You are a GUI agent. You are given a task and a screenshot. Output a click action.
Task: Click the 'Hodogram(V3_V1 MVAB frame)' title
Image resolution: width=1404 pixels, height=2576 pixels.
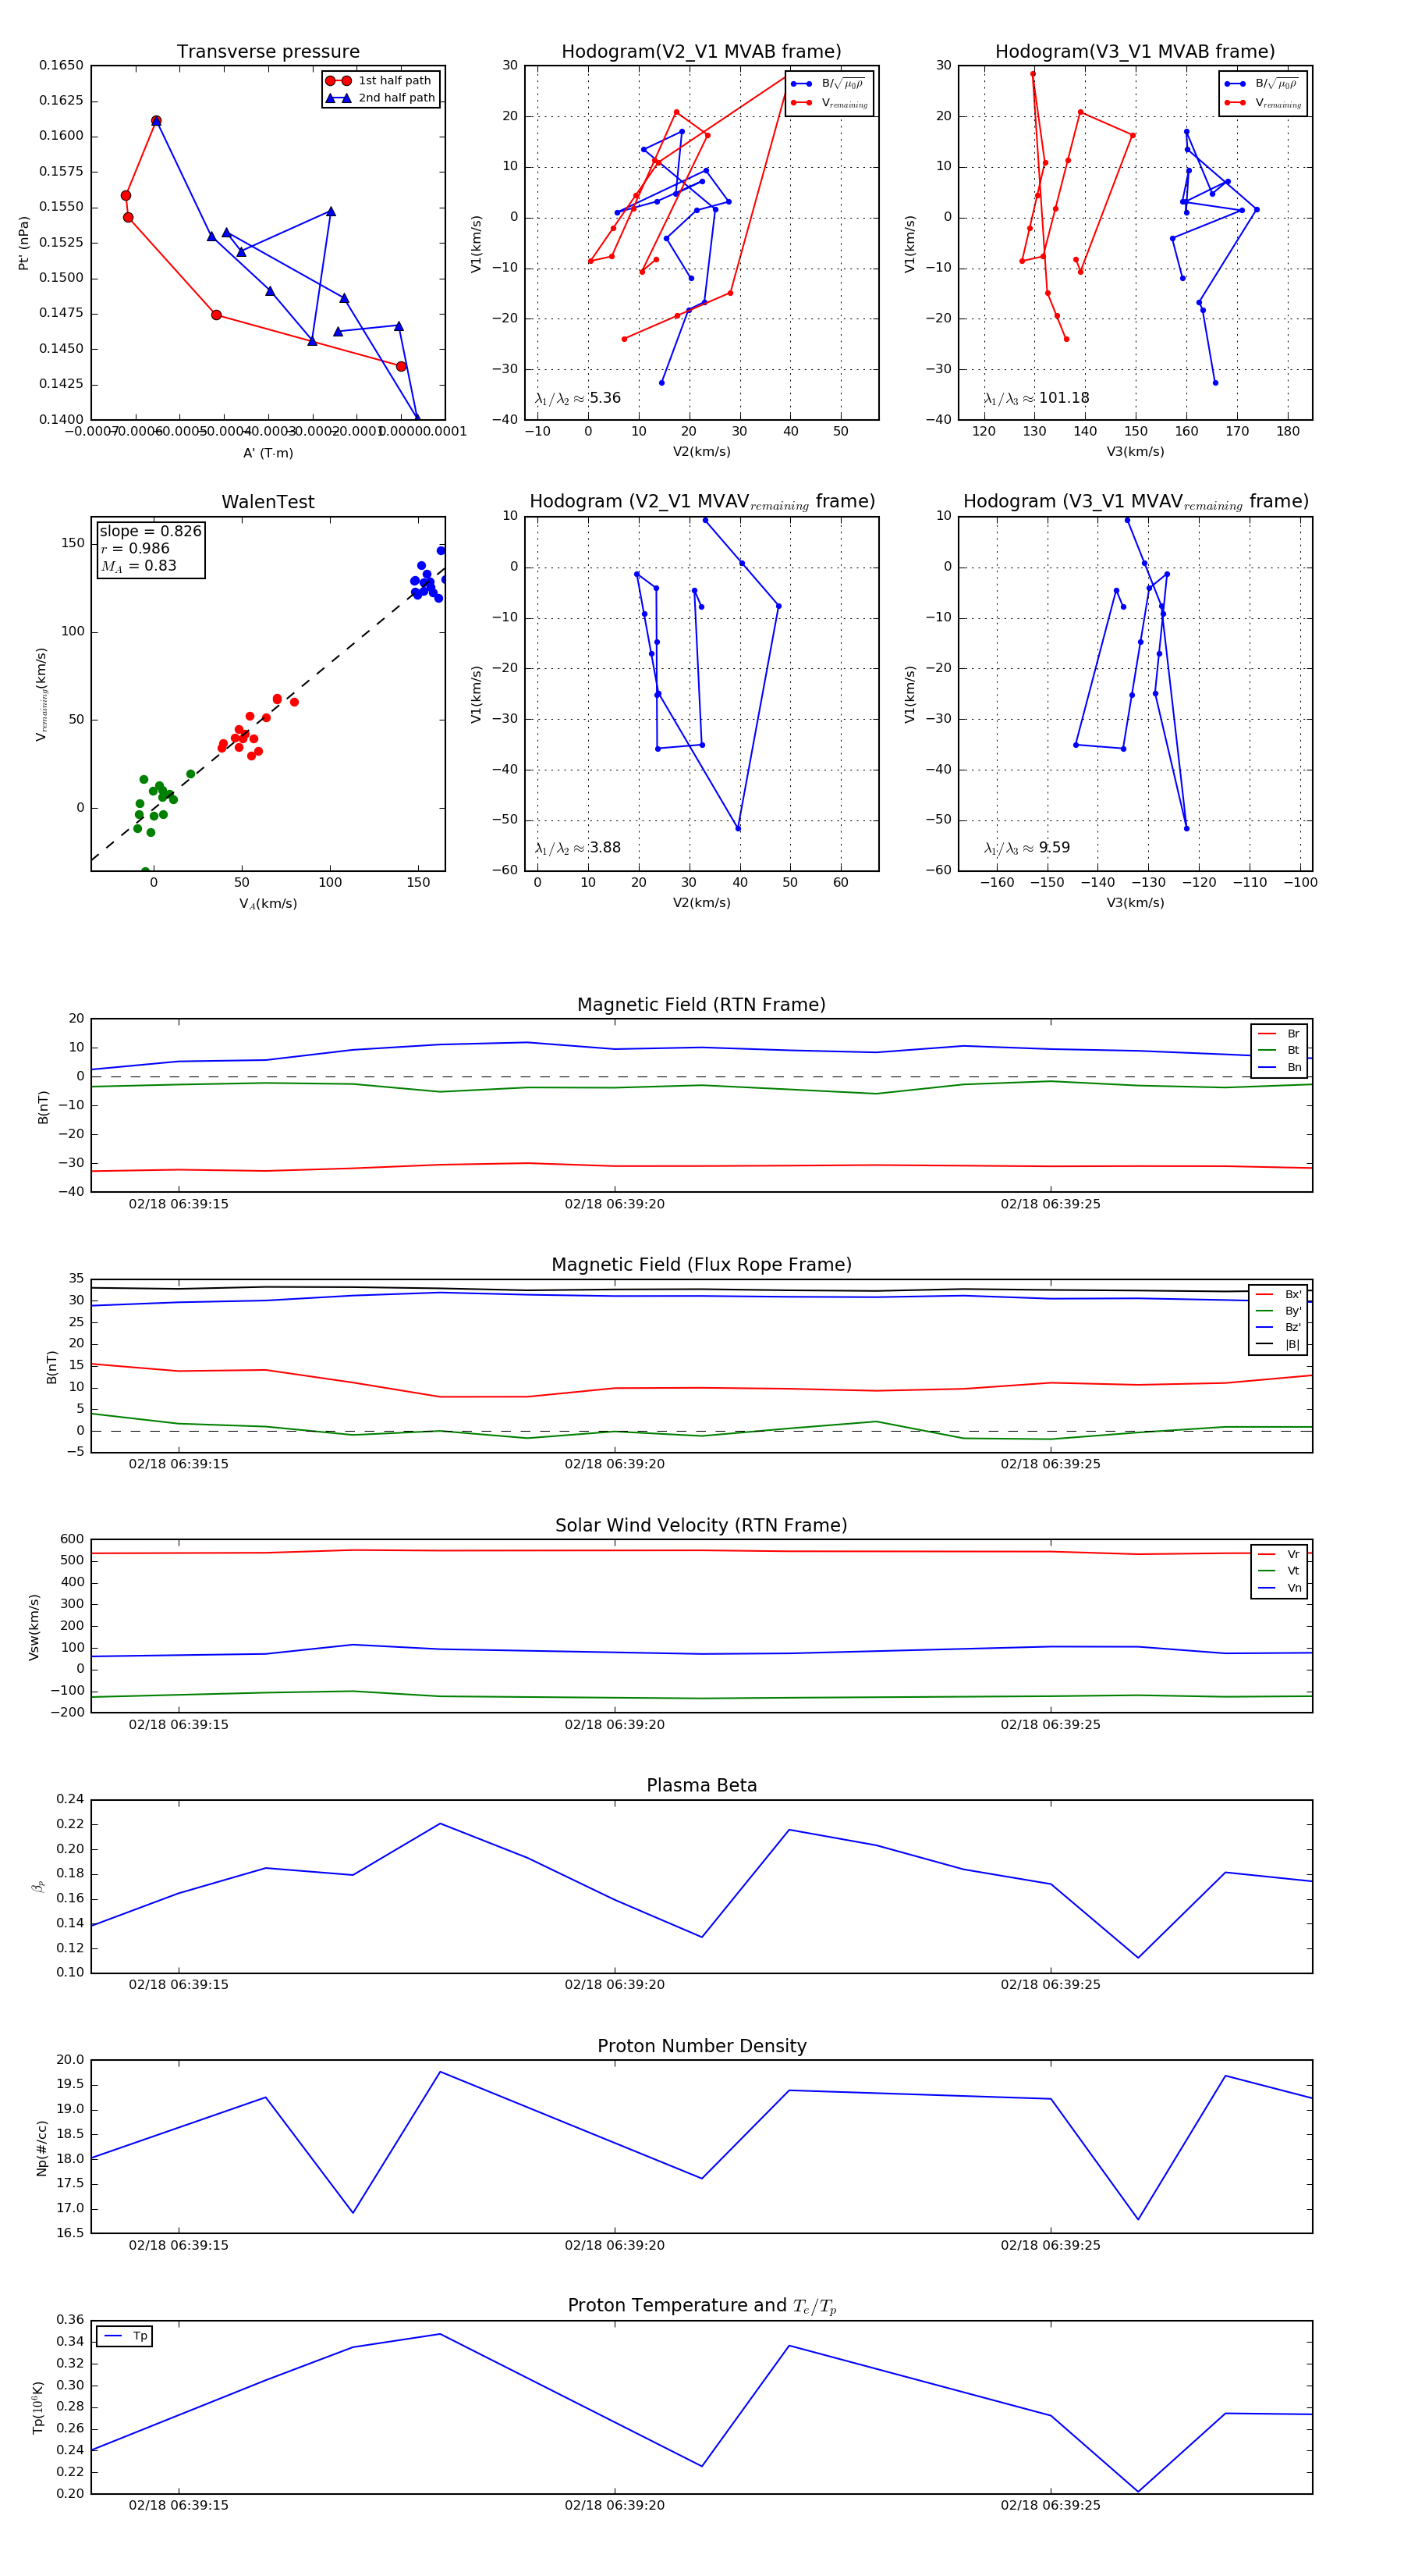pyautogui.click(x=1135, y=52)
